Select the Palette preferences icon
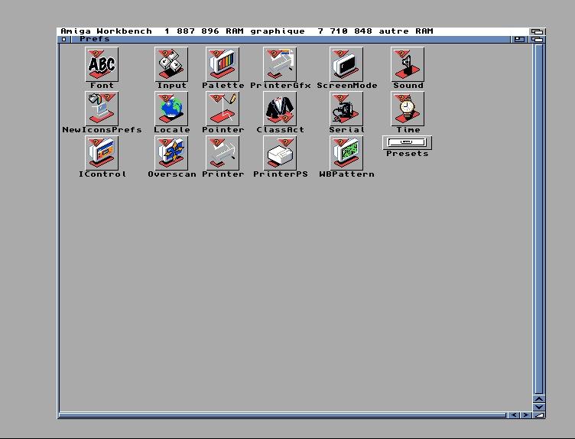Viewport: 575px width, 439px height. [x=223, y=64]
